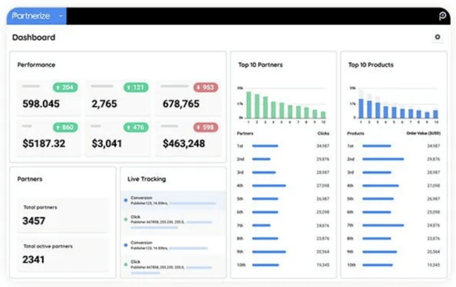The image size is (456, 287).
Task: Select the green 204 increase badge
Action: tap(66, 88)
